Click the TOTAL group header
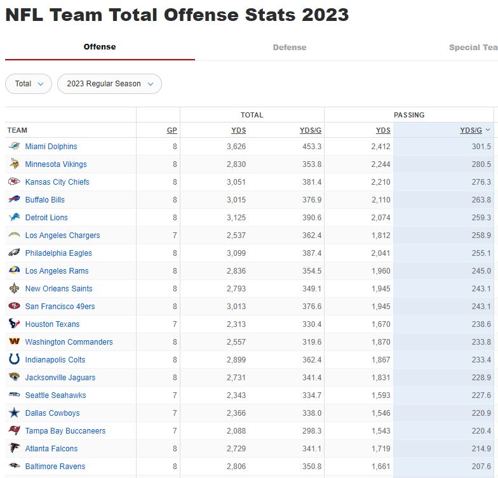 click(252, 115)
